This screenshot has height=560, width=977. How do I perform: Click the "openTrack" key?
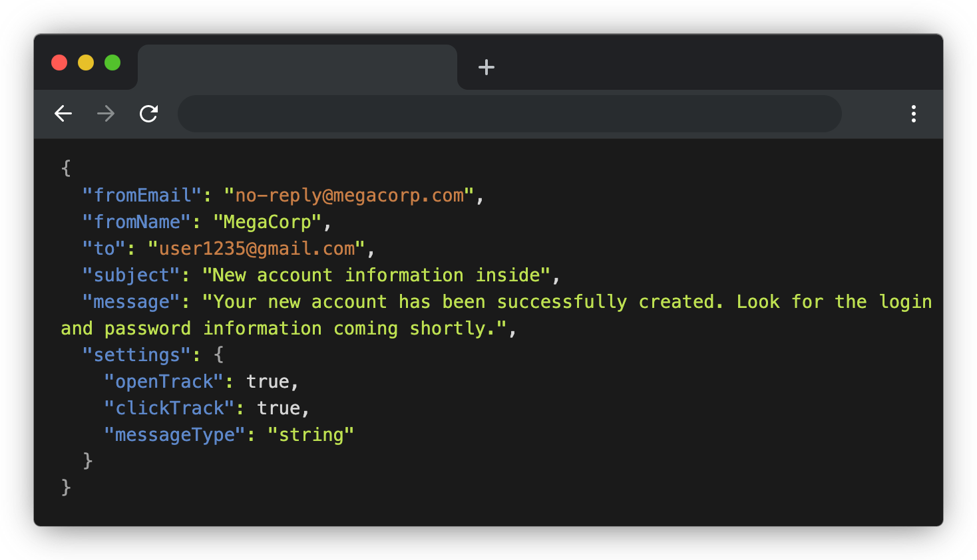click(x=163, y=382)
